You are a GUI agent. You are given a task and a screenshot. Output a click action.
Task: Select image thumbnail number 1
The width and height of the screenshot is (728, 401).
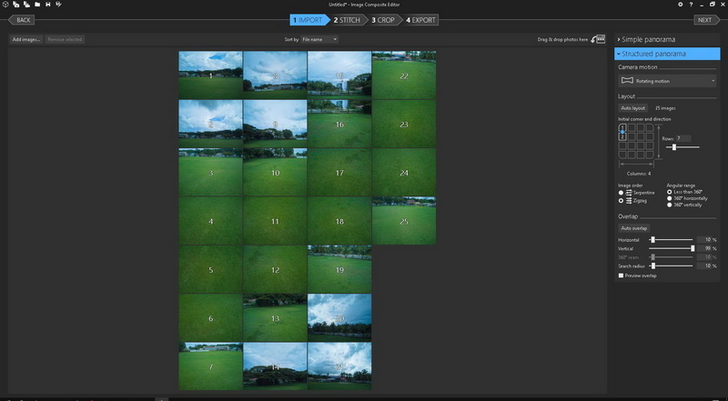(211, 75)
